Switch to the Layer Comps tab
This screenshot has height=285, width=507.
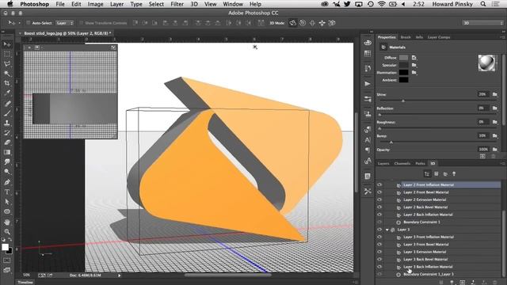click(439, 37)
